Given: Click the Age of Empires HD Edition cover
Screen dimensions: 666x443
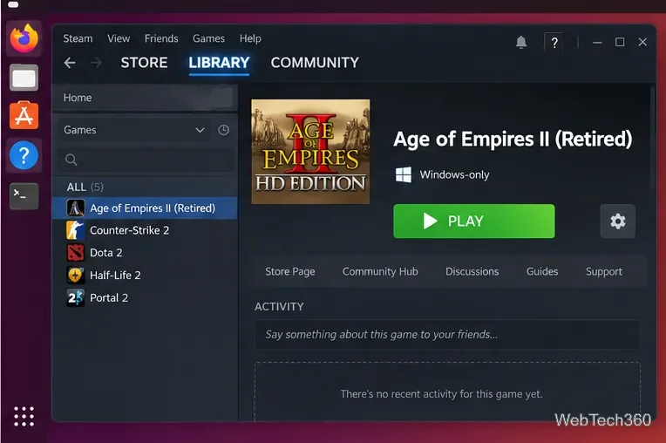Looking at the screenshot, I should tap(310, 152).
